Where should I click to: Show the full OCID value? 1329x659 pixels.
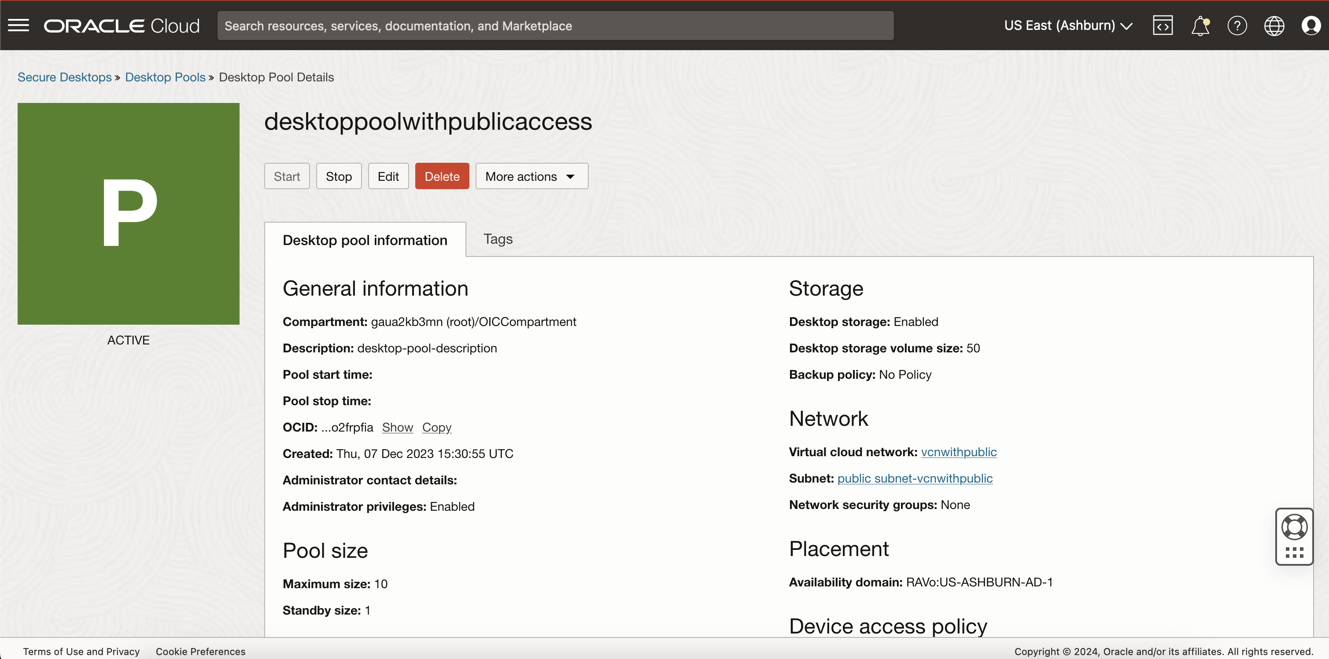(397, 427)
